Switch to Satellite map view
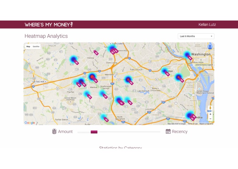238x169 pixels. coord(36,47)
